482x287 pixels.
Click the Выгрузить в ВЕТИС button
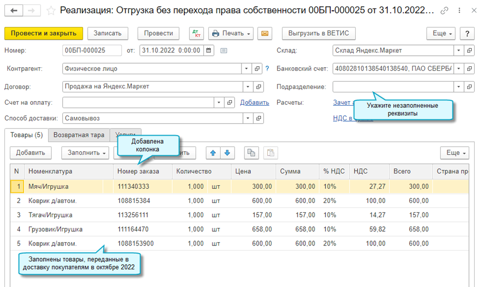click(319, 34)
